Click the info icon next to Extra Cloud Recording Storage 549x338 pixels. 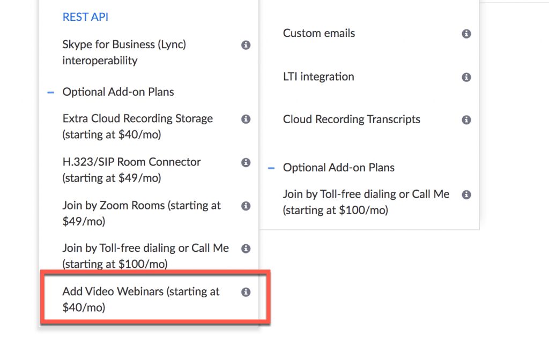246,119
